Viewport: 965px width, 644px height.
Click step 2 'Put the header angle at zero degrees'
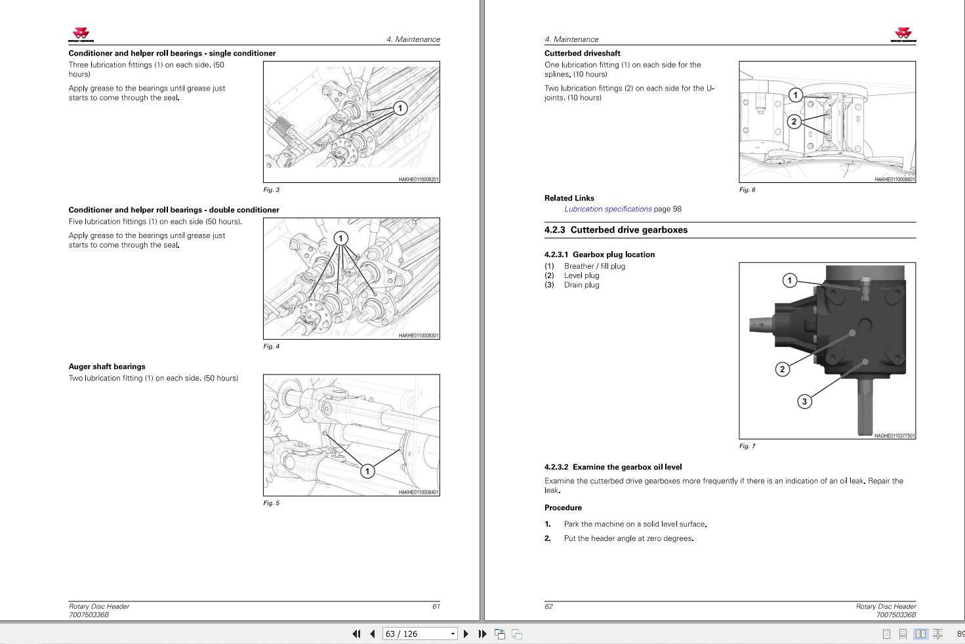coord(628,538)
